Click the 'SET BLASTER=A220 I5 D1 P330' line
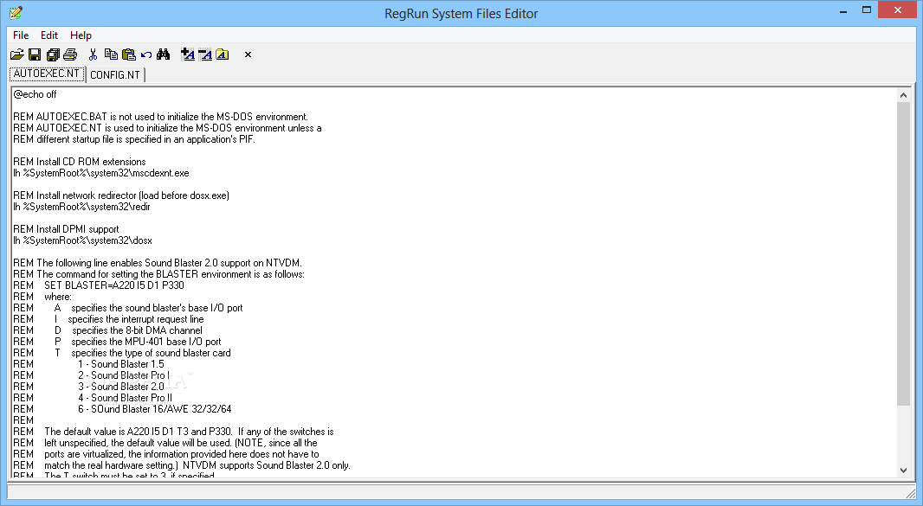This screenshot has width=923, height=506. (113, 285)
